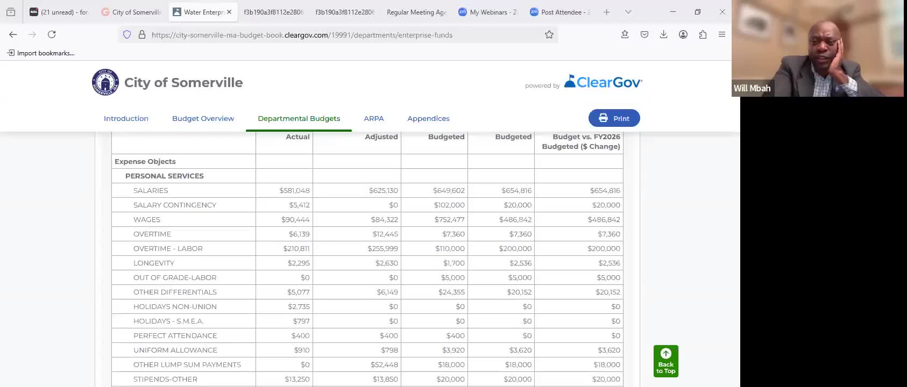Open the extensions puzzle icon
This screenshot has height=387, width=907.
(x=703, y=34)
